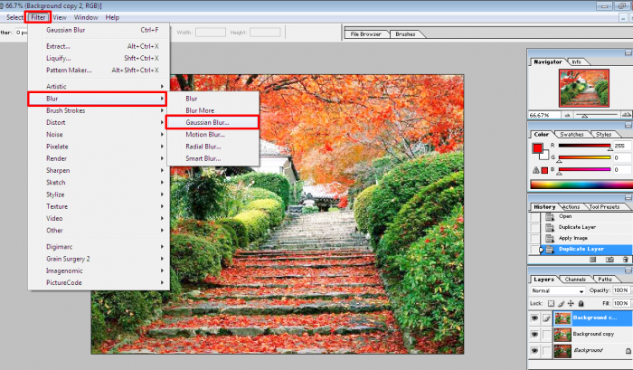Select the red foreground color swatch
Viewport: 633px width, 370px height.
point(537,148)
